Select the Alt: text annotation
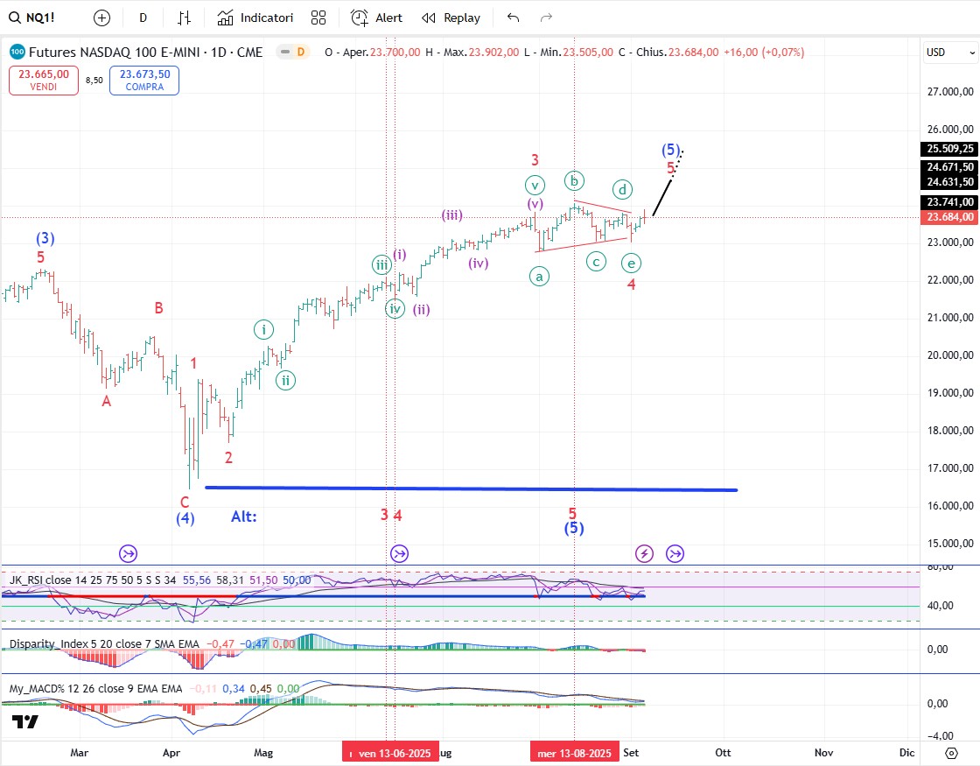 pyautogui.click(x=244, y=517)
